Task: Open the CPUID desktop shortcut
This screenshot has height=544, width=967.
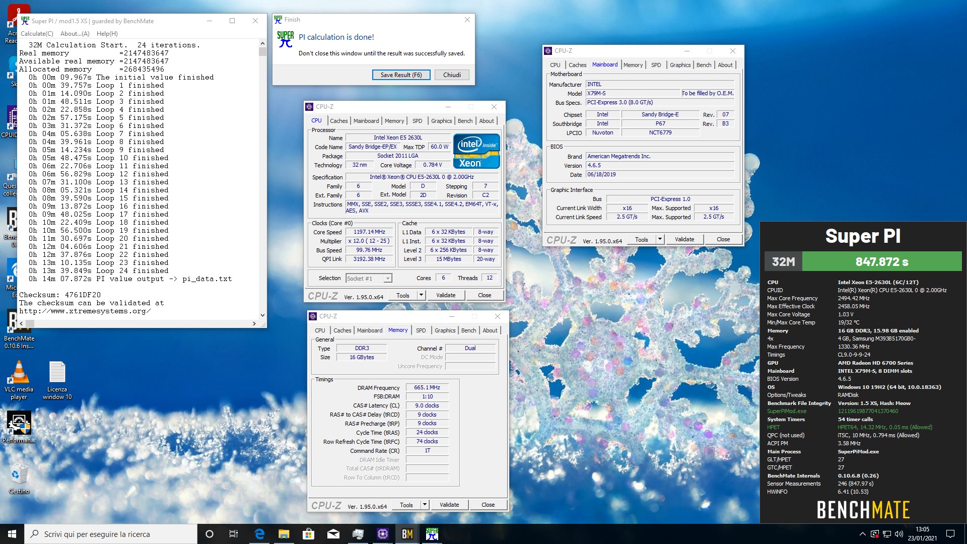Action: point(10,121)
